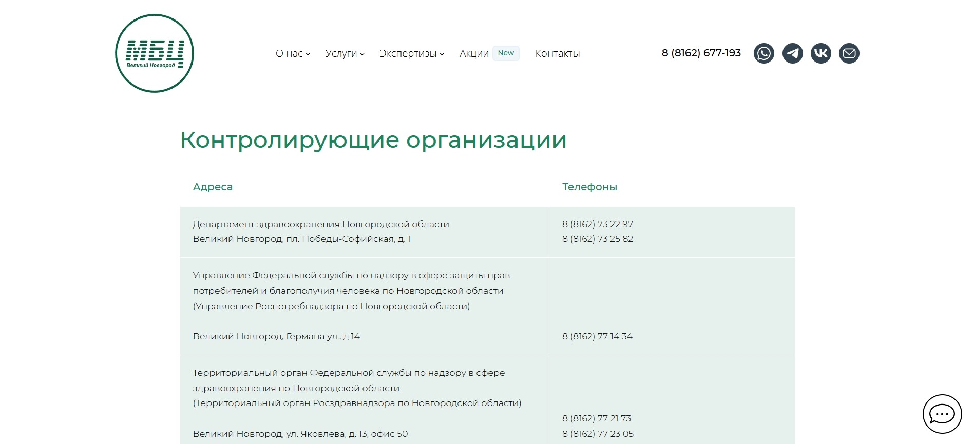Screen dimensions: 974x444
Task: Open the chat widget bubble
Action: point(942,414)
